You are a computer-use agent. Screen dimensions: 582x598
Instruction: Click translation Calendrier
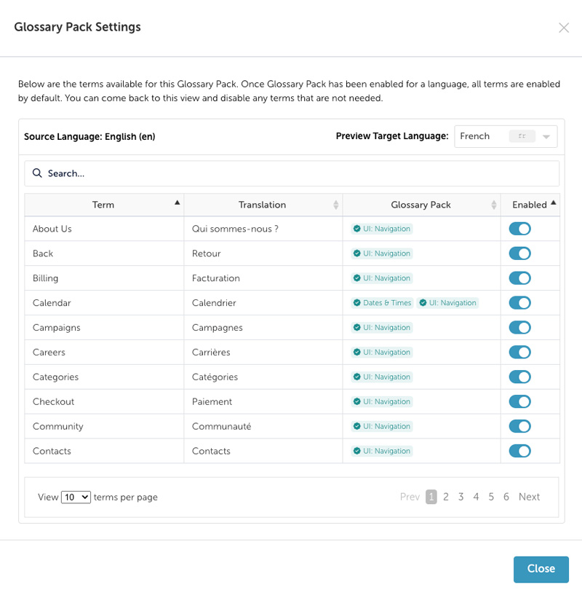point(214,303)
